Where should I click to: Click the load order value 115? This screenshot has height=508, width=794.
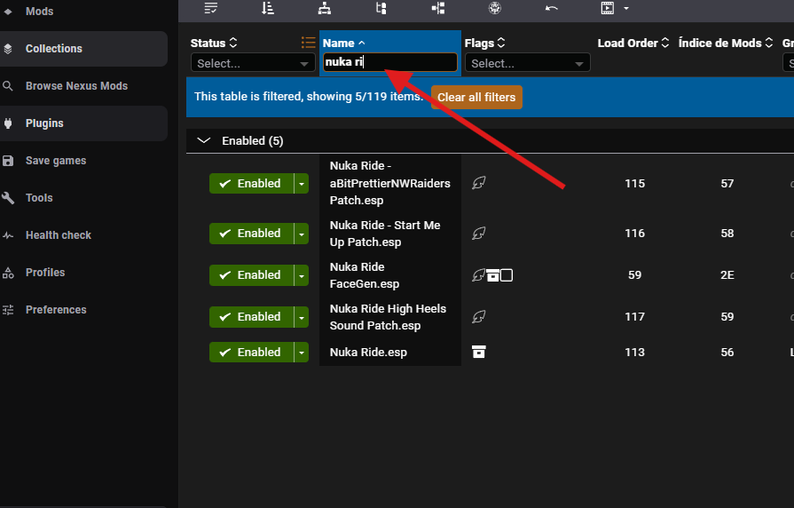point(634,184)
